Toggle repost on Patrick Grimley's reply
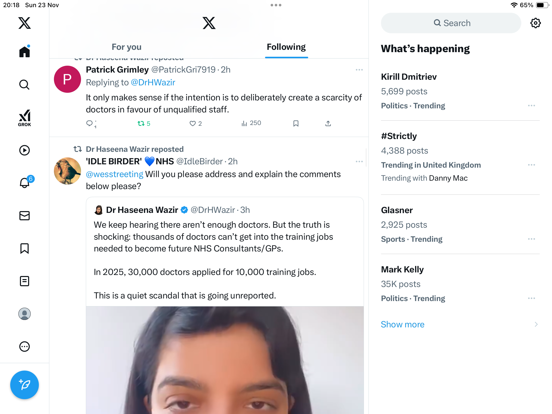552x414 pixels. point(141,124)
